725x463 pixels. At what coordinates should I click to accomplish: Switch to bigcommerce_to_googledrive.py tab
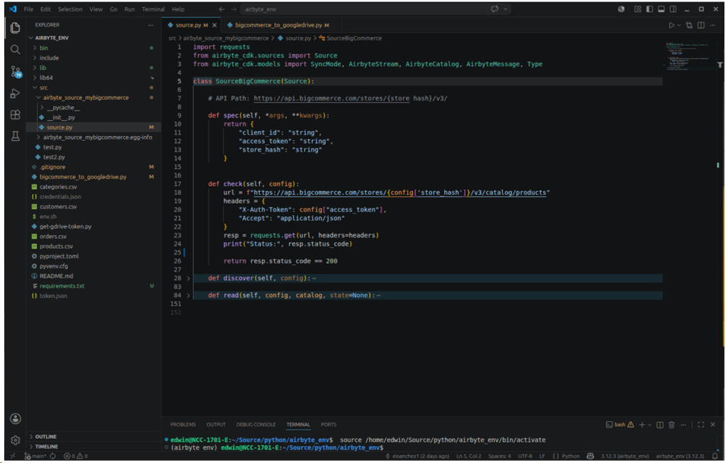click(278, 25)
